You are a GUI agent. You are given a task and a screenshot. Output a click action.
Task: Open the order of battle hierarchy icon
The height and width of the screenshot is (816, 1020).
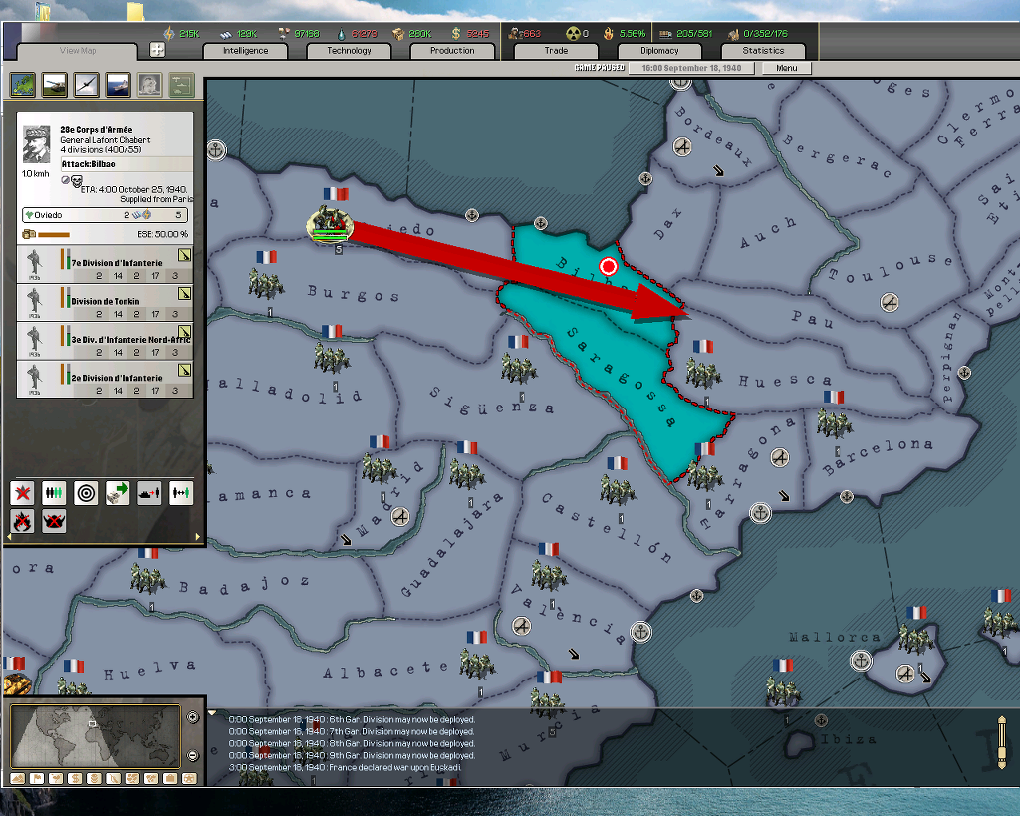click(x=181, y=85)
